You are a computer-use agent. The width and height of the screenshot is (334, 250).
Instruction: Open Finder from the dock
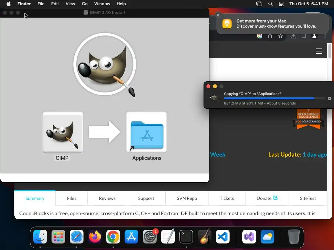[x=40, y=237]
